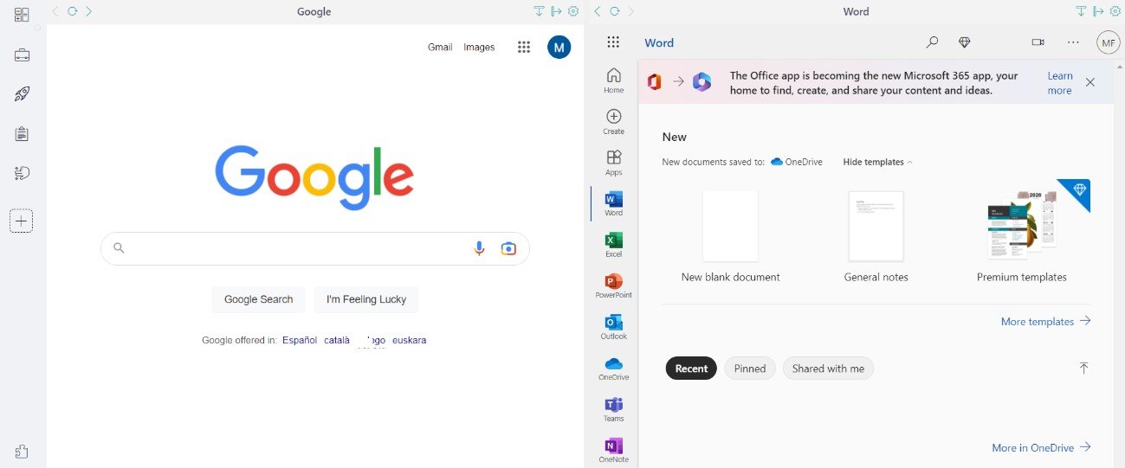Select the Recent tab
The image size is (1125, 468).
tap(691, 369)
